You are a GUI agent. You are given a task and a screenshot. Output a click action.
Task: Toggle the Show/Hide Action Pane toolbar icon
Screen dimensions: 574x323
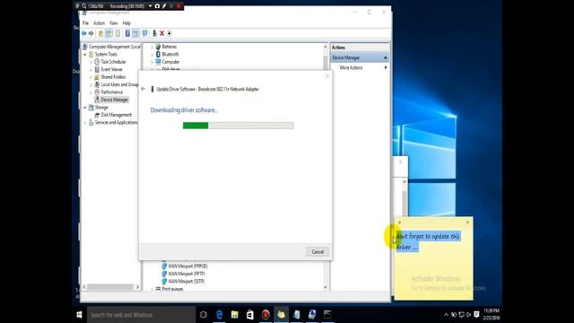tap(135, 33)
